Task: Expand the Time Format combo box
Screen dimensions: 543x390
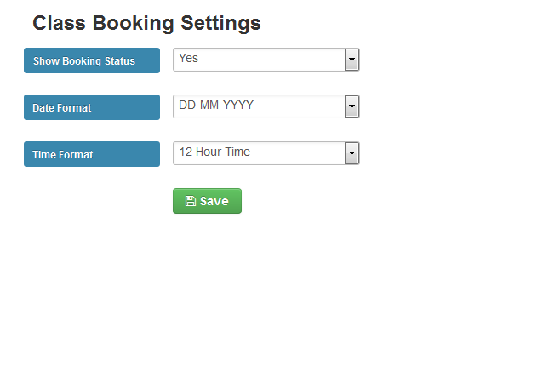Action: coord(266,153)
